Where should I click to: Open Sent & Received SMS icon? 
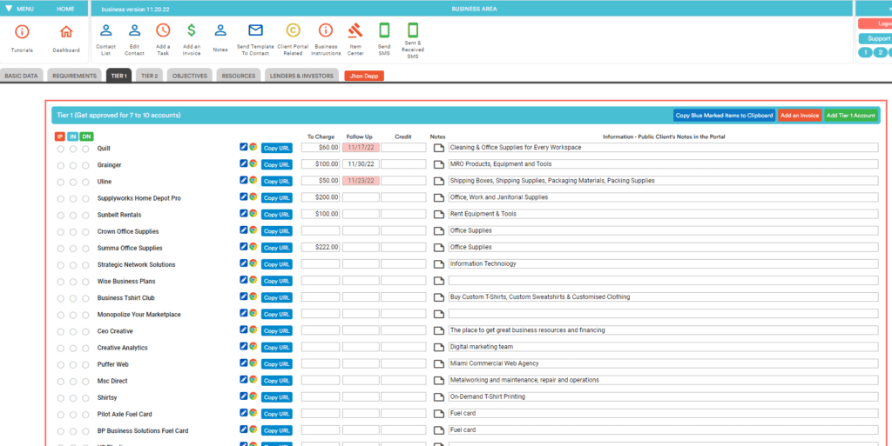[413, 30]
